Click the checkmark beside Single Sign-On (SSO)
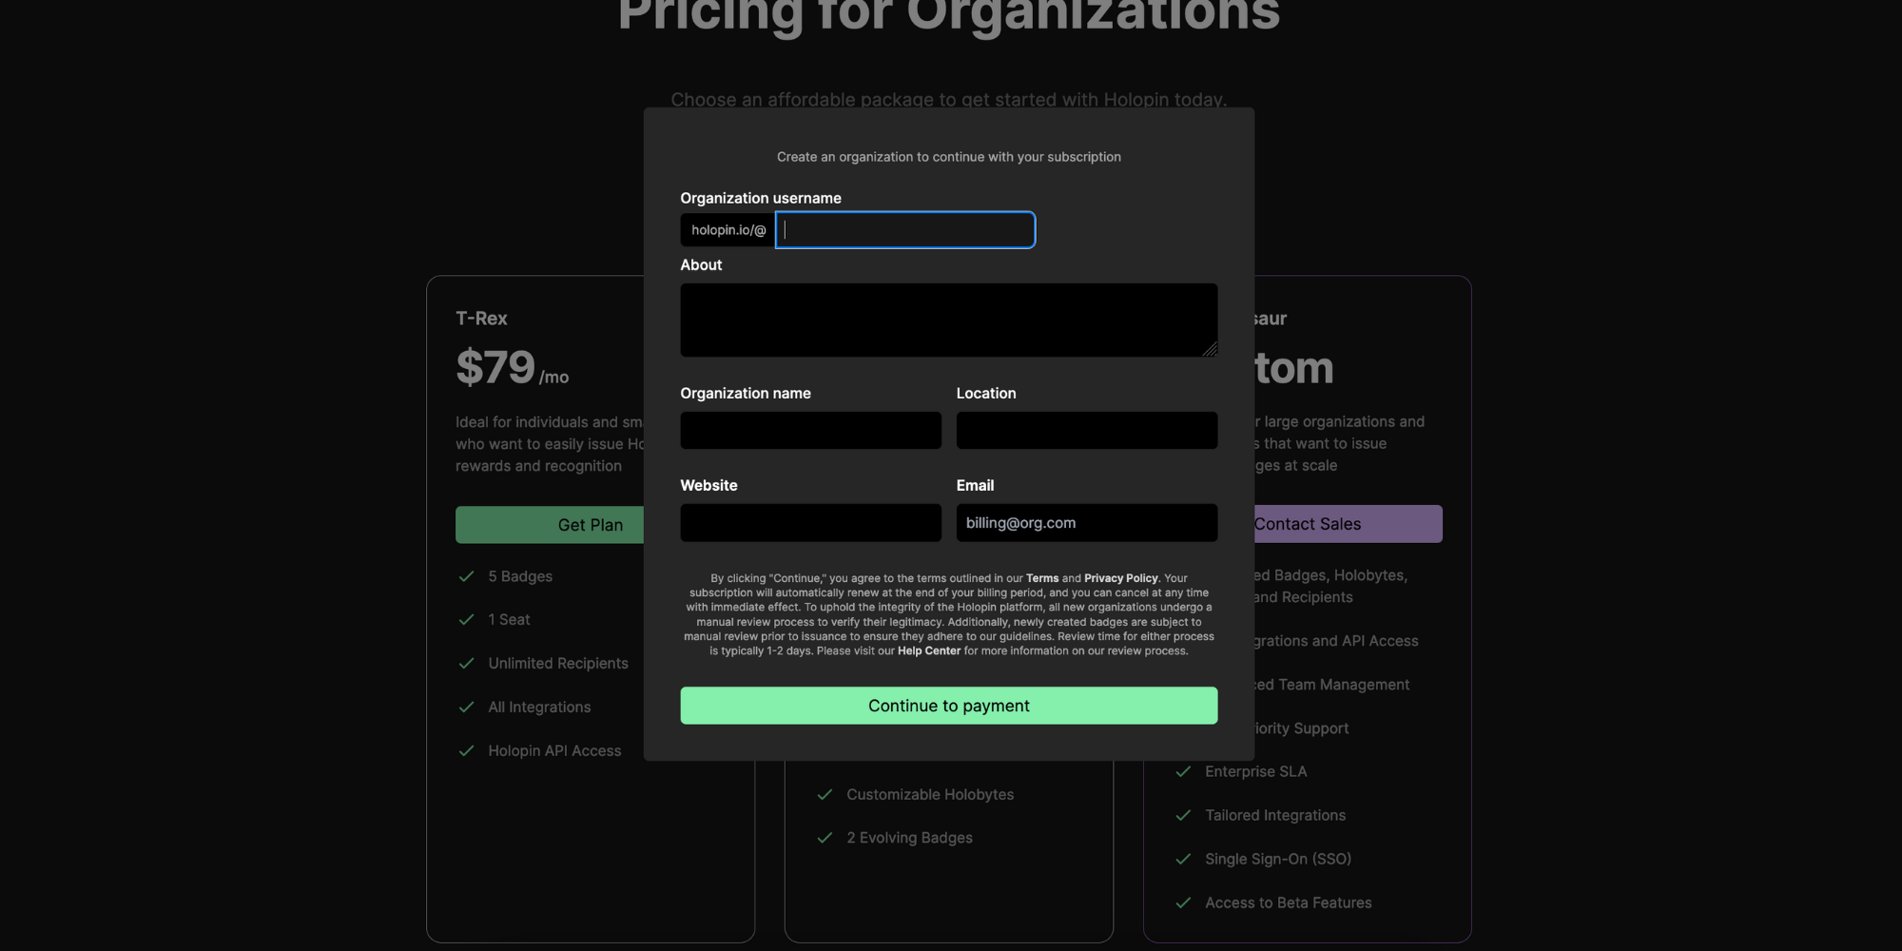Viewport: 1902px width, 951px height. [x=1183, y=859]
